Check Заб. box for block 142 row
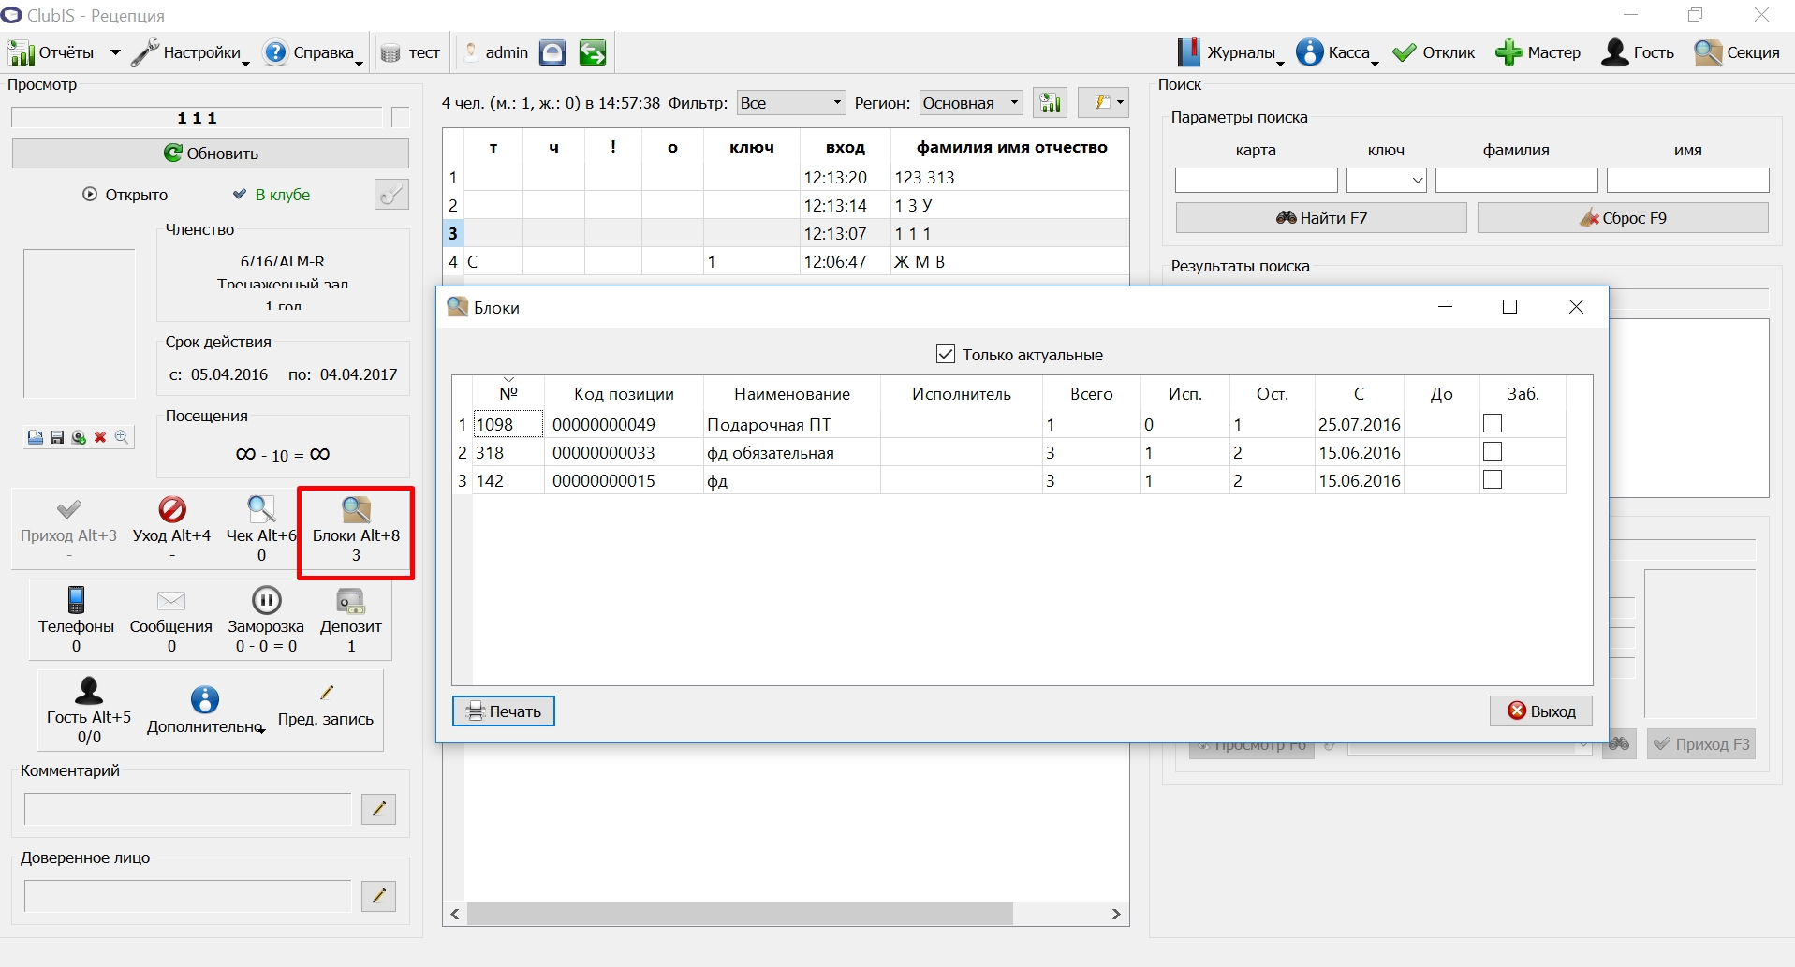This screenshot has width=1795, height=967. coord(1493,479)
